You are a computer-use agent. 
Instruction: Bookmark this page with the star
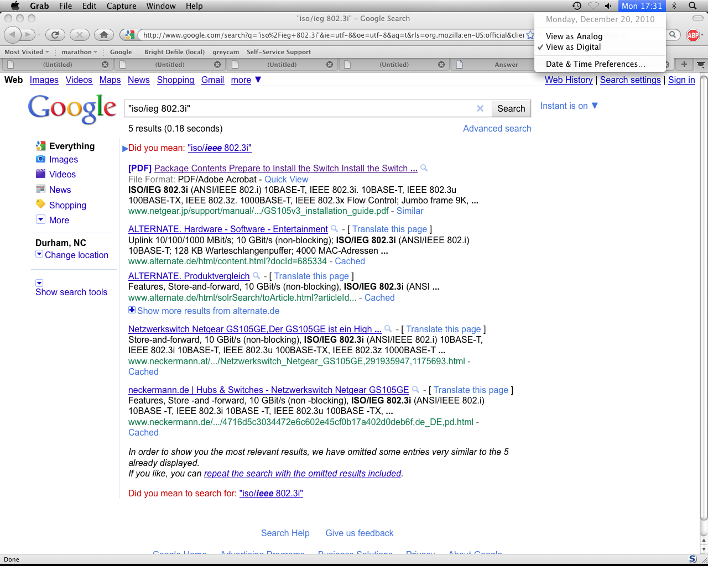pos(530,35)
